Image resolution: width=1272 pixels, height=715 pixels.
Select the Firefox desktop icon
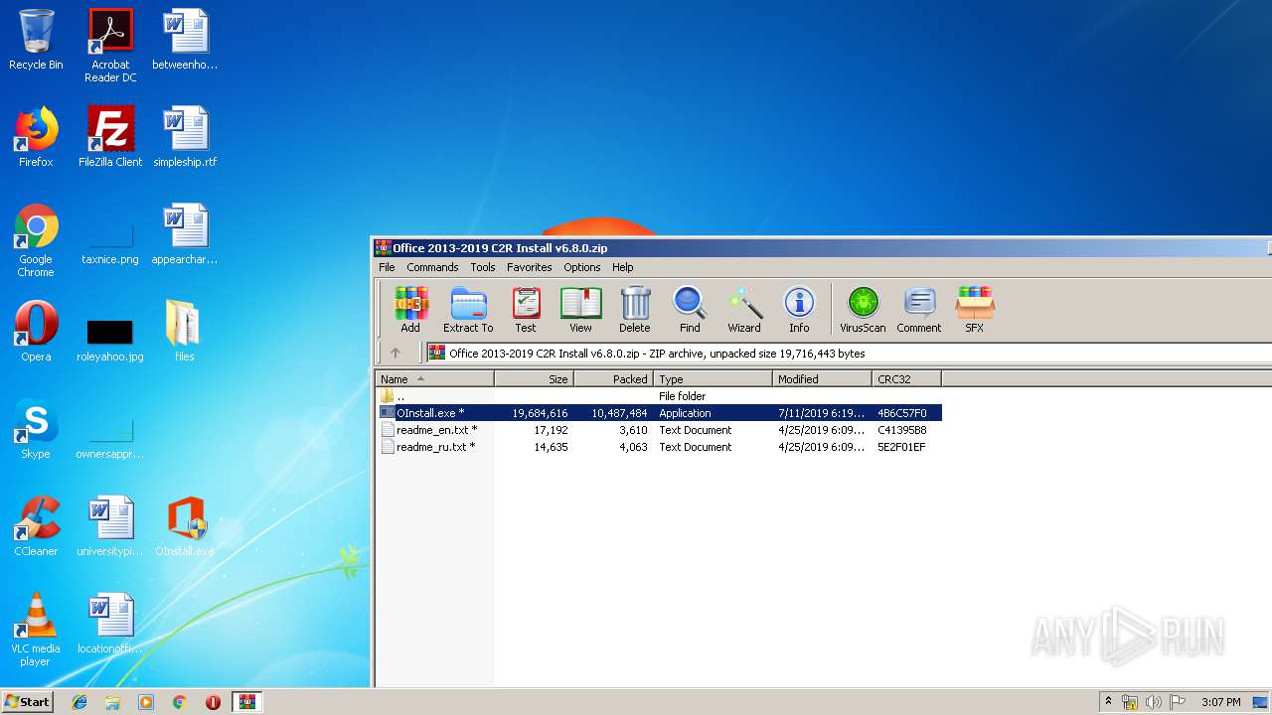(36, 137)
